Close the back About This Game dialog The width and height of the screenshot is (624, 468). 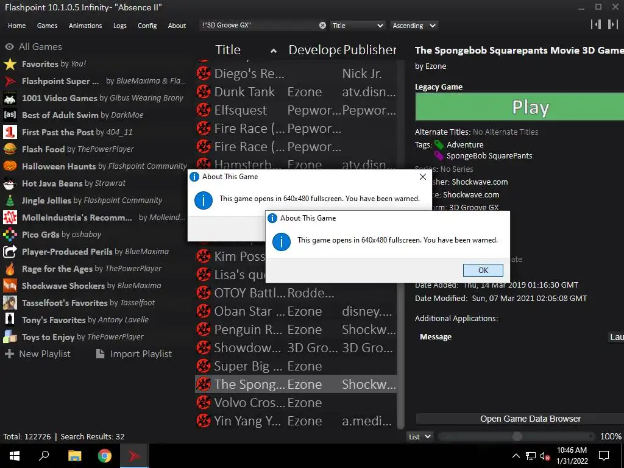423,177
